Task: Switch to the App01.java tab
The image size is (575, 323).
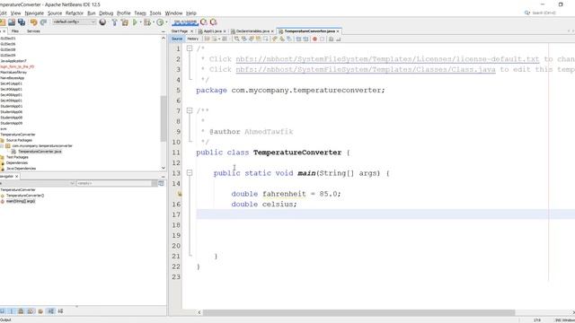Action: click(212, 31)
